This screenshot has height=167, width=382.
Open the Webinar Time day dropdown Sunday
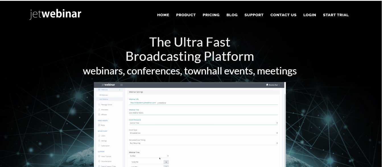coord(149,156)
